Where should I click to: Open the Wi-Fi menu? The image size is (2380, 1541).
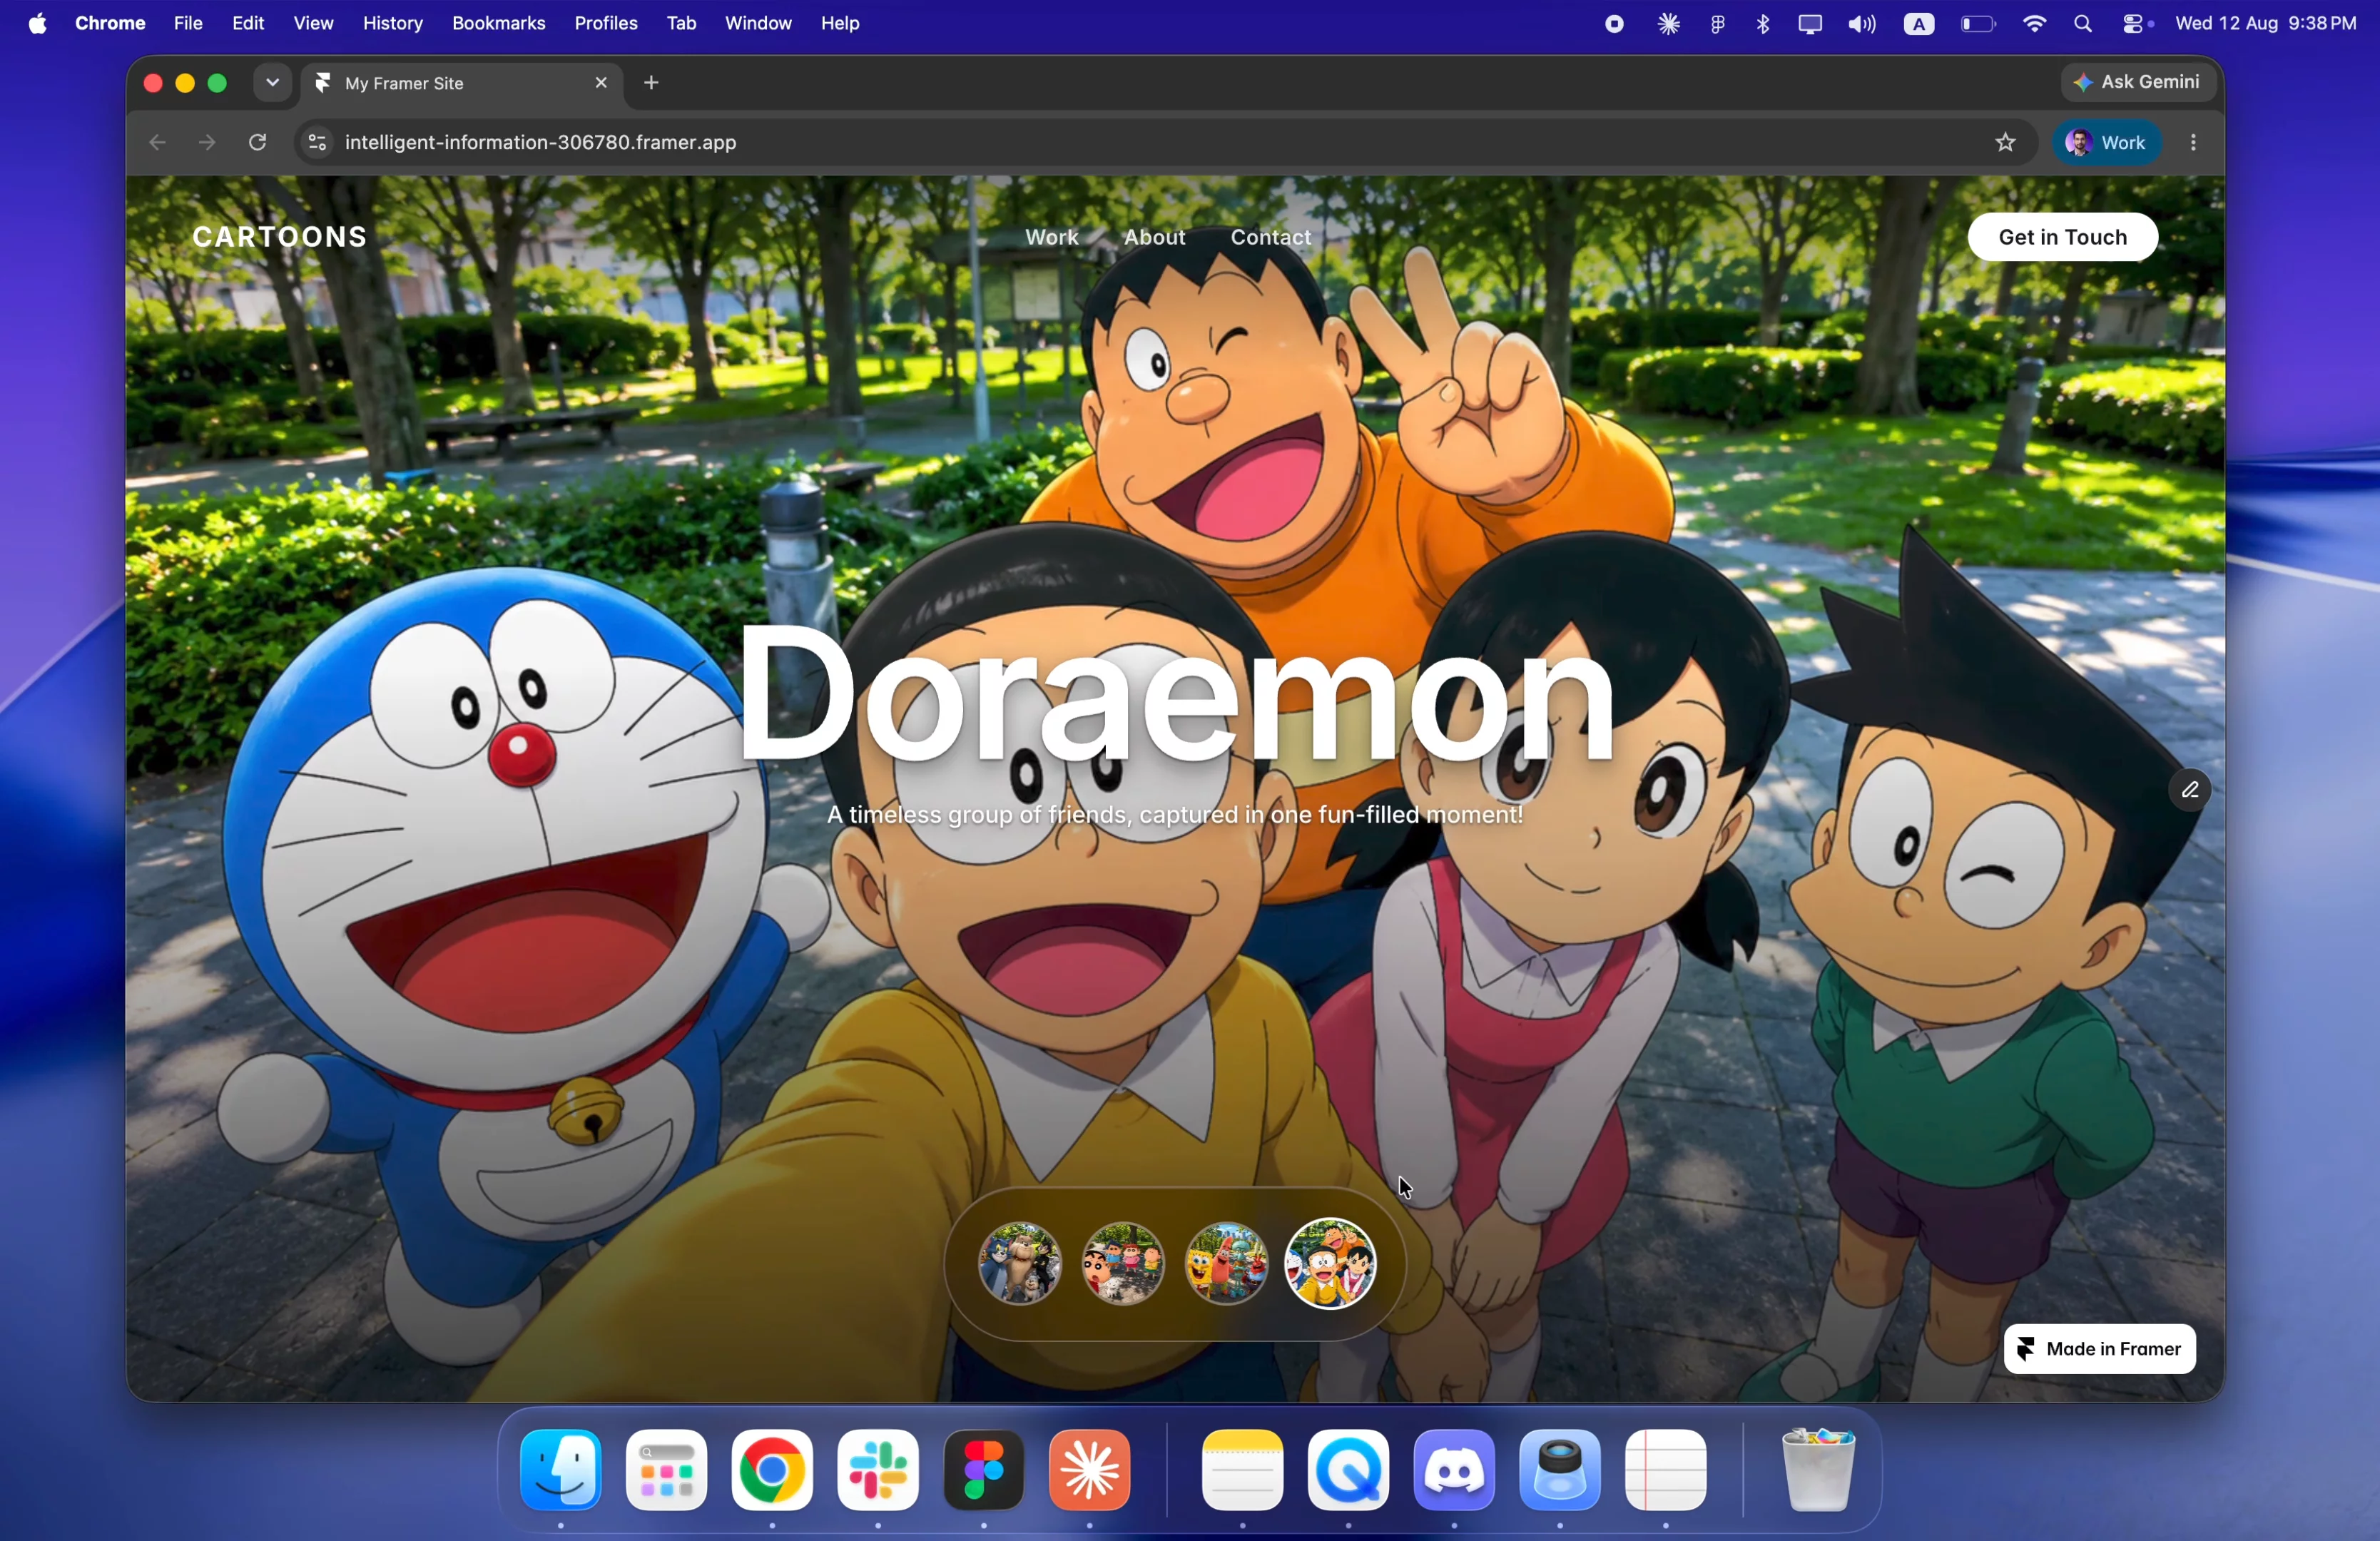point(2033,24)
